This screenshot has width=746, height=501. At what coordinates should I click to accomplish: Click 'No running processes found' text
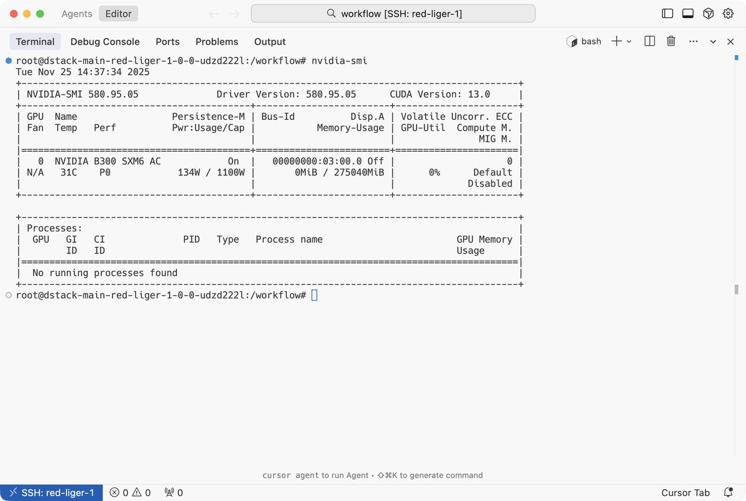tap(105, 273)
